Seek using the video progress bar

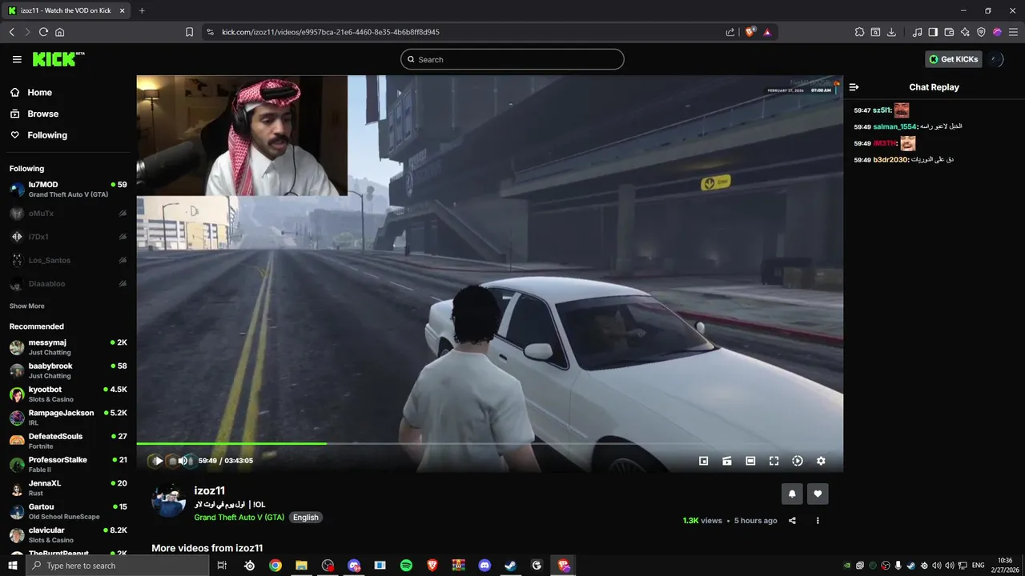tap(489, 443)
